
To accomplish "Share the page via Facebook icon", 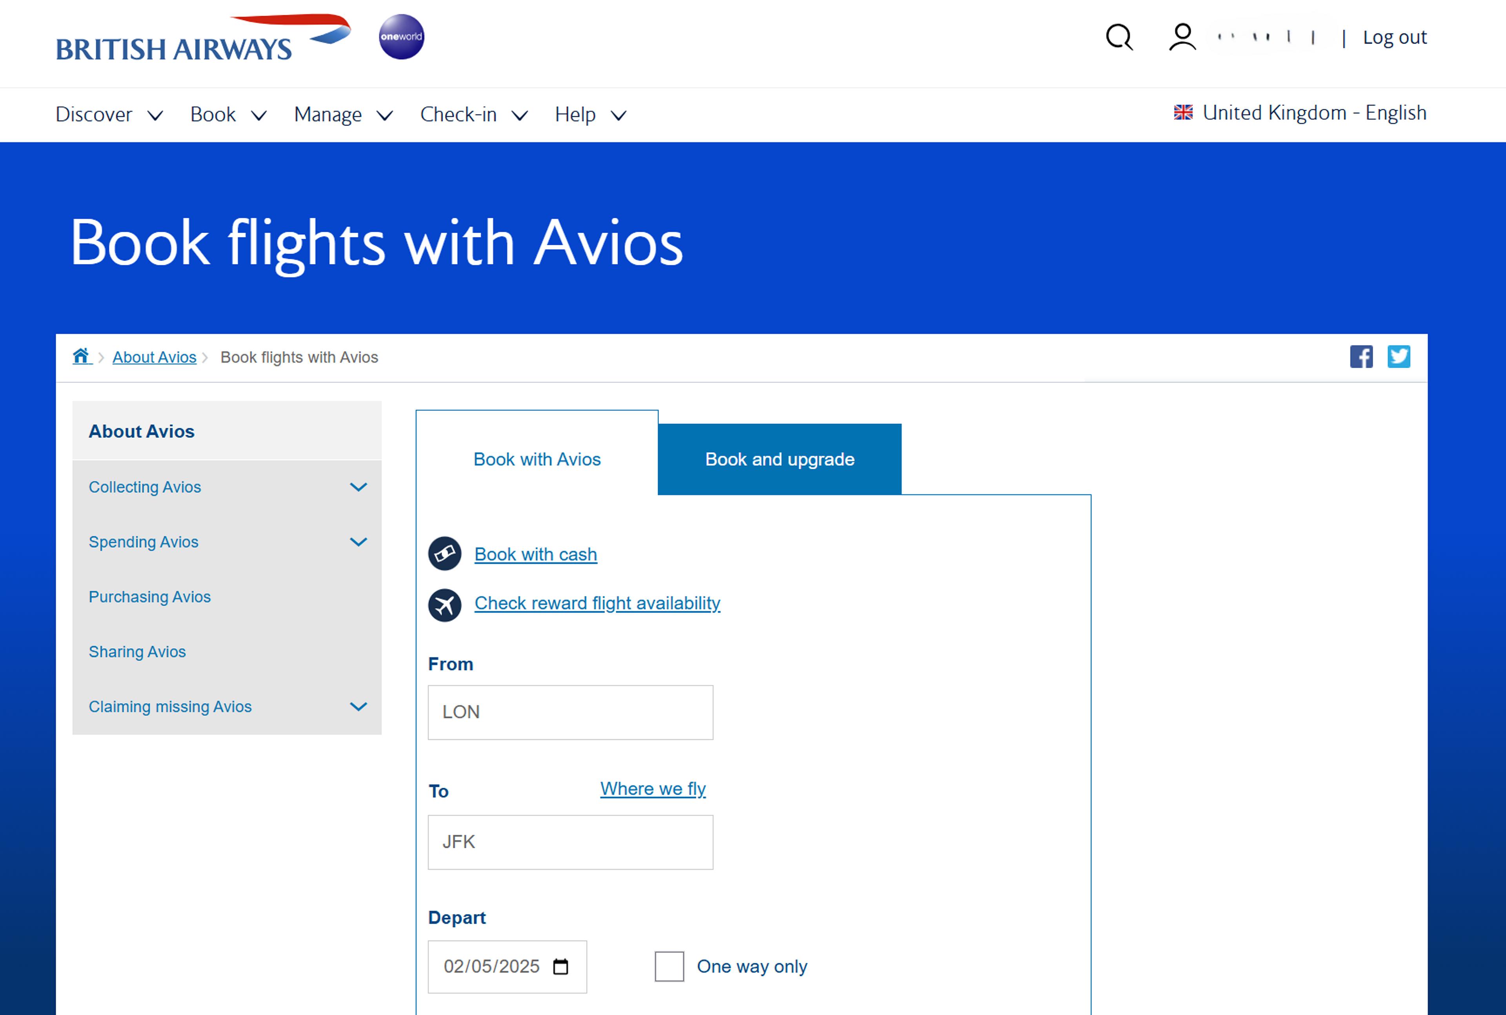I will click(1360, 357).
